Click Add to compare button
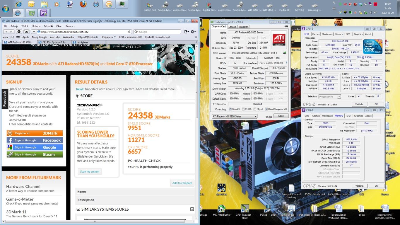Viewport: 400px width, 225px height. pos(182,183)
